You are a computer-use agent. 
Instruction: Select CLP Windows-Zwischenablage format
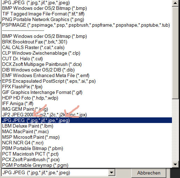click(x=86, y=53)
